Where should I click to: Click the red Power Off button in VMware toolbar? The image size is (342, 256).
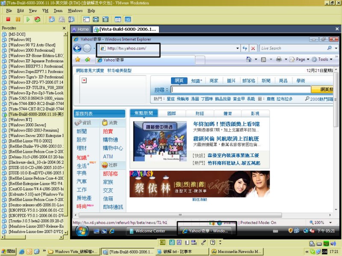click(8, 19)
